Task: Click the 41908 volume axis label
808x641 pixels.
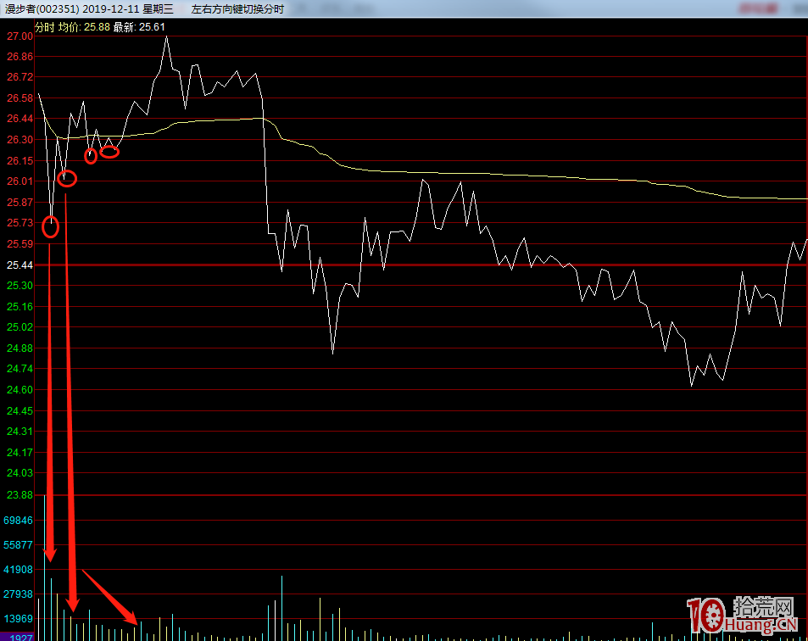Action: click(x=18, y=570)
